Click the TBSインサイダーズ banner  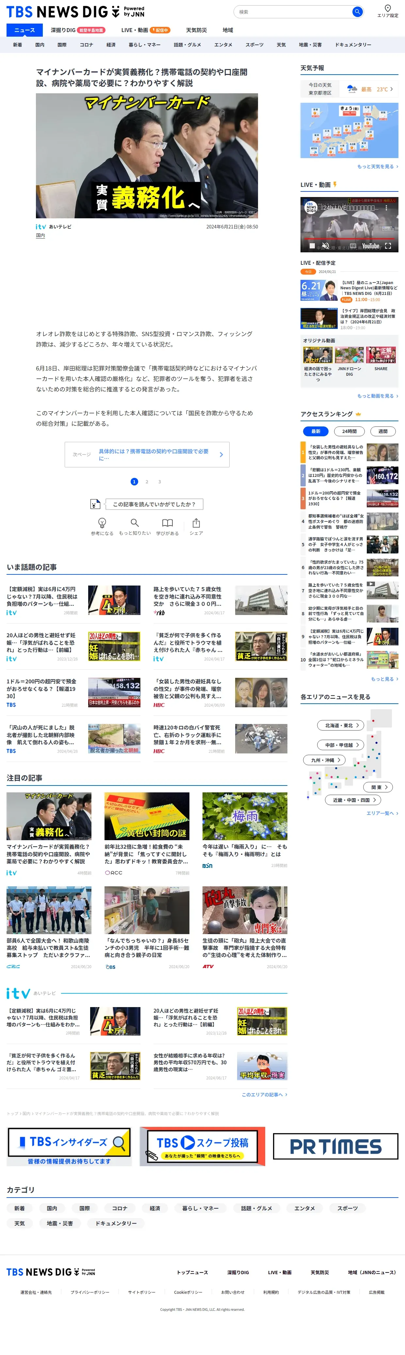click(69, 1146)
